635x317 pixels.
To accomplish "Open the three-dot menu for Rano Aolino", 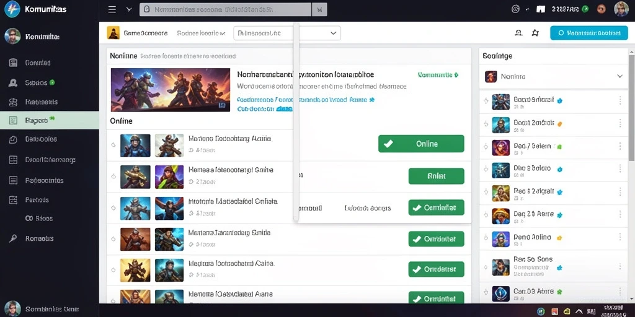I will tap(620, 238).
